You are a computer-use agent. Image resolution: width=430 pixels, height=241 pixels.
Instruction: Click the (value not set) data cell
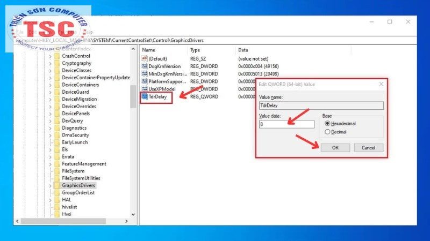tap(253, 59)
